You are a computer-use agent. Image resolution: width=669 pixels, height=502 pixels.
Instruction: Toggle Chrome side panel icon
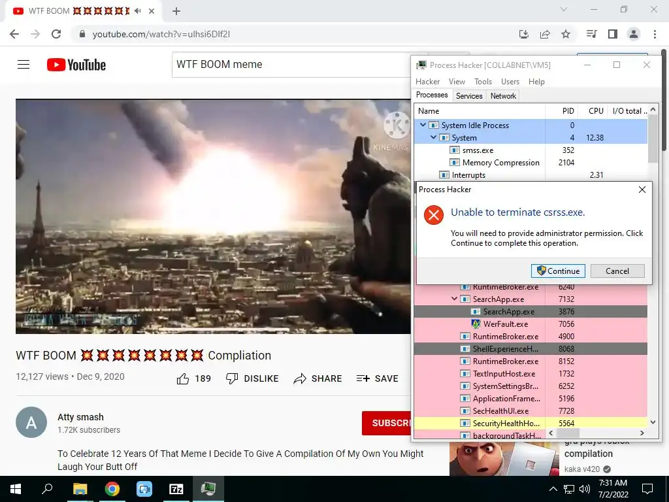pos(613,34)
